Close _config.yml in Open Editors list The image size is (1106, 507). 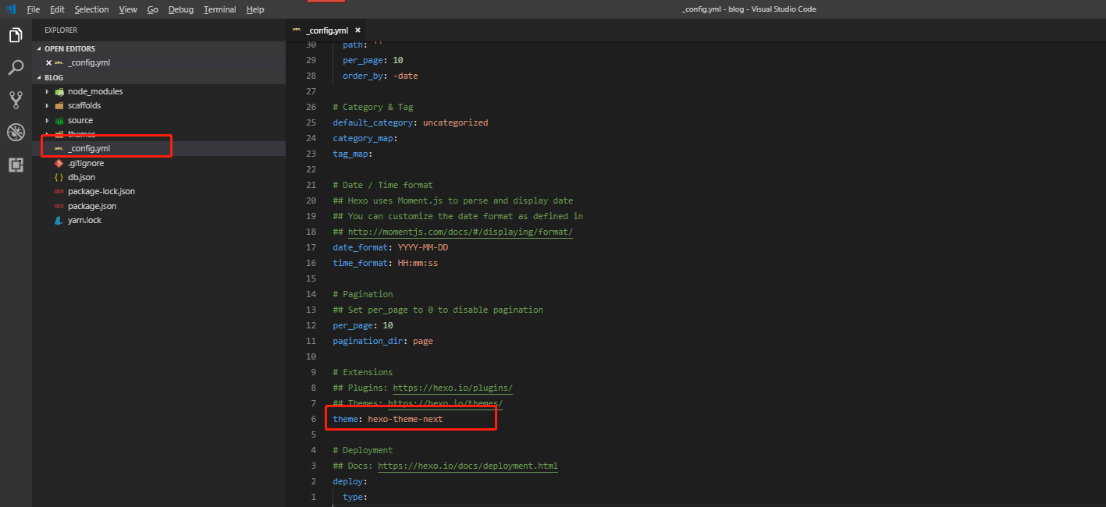click(x=48, y=62)
